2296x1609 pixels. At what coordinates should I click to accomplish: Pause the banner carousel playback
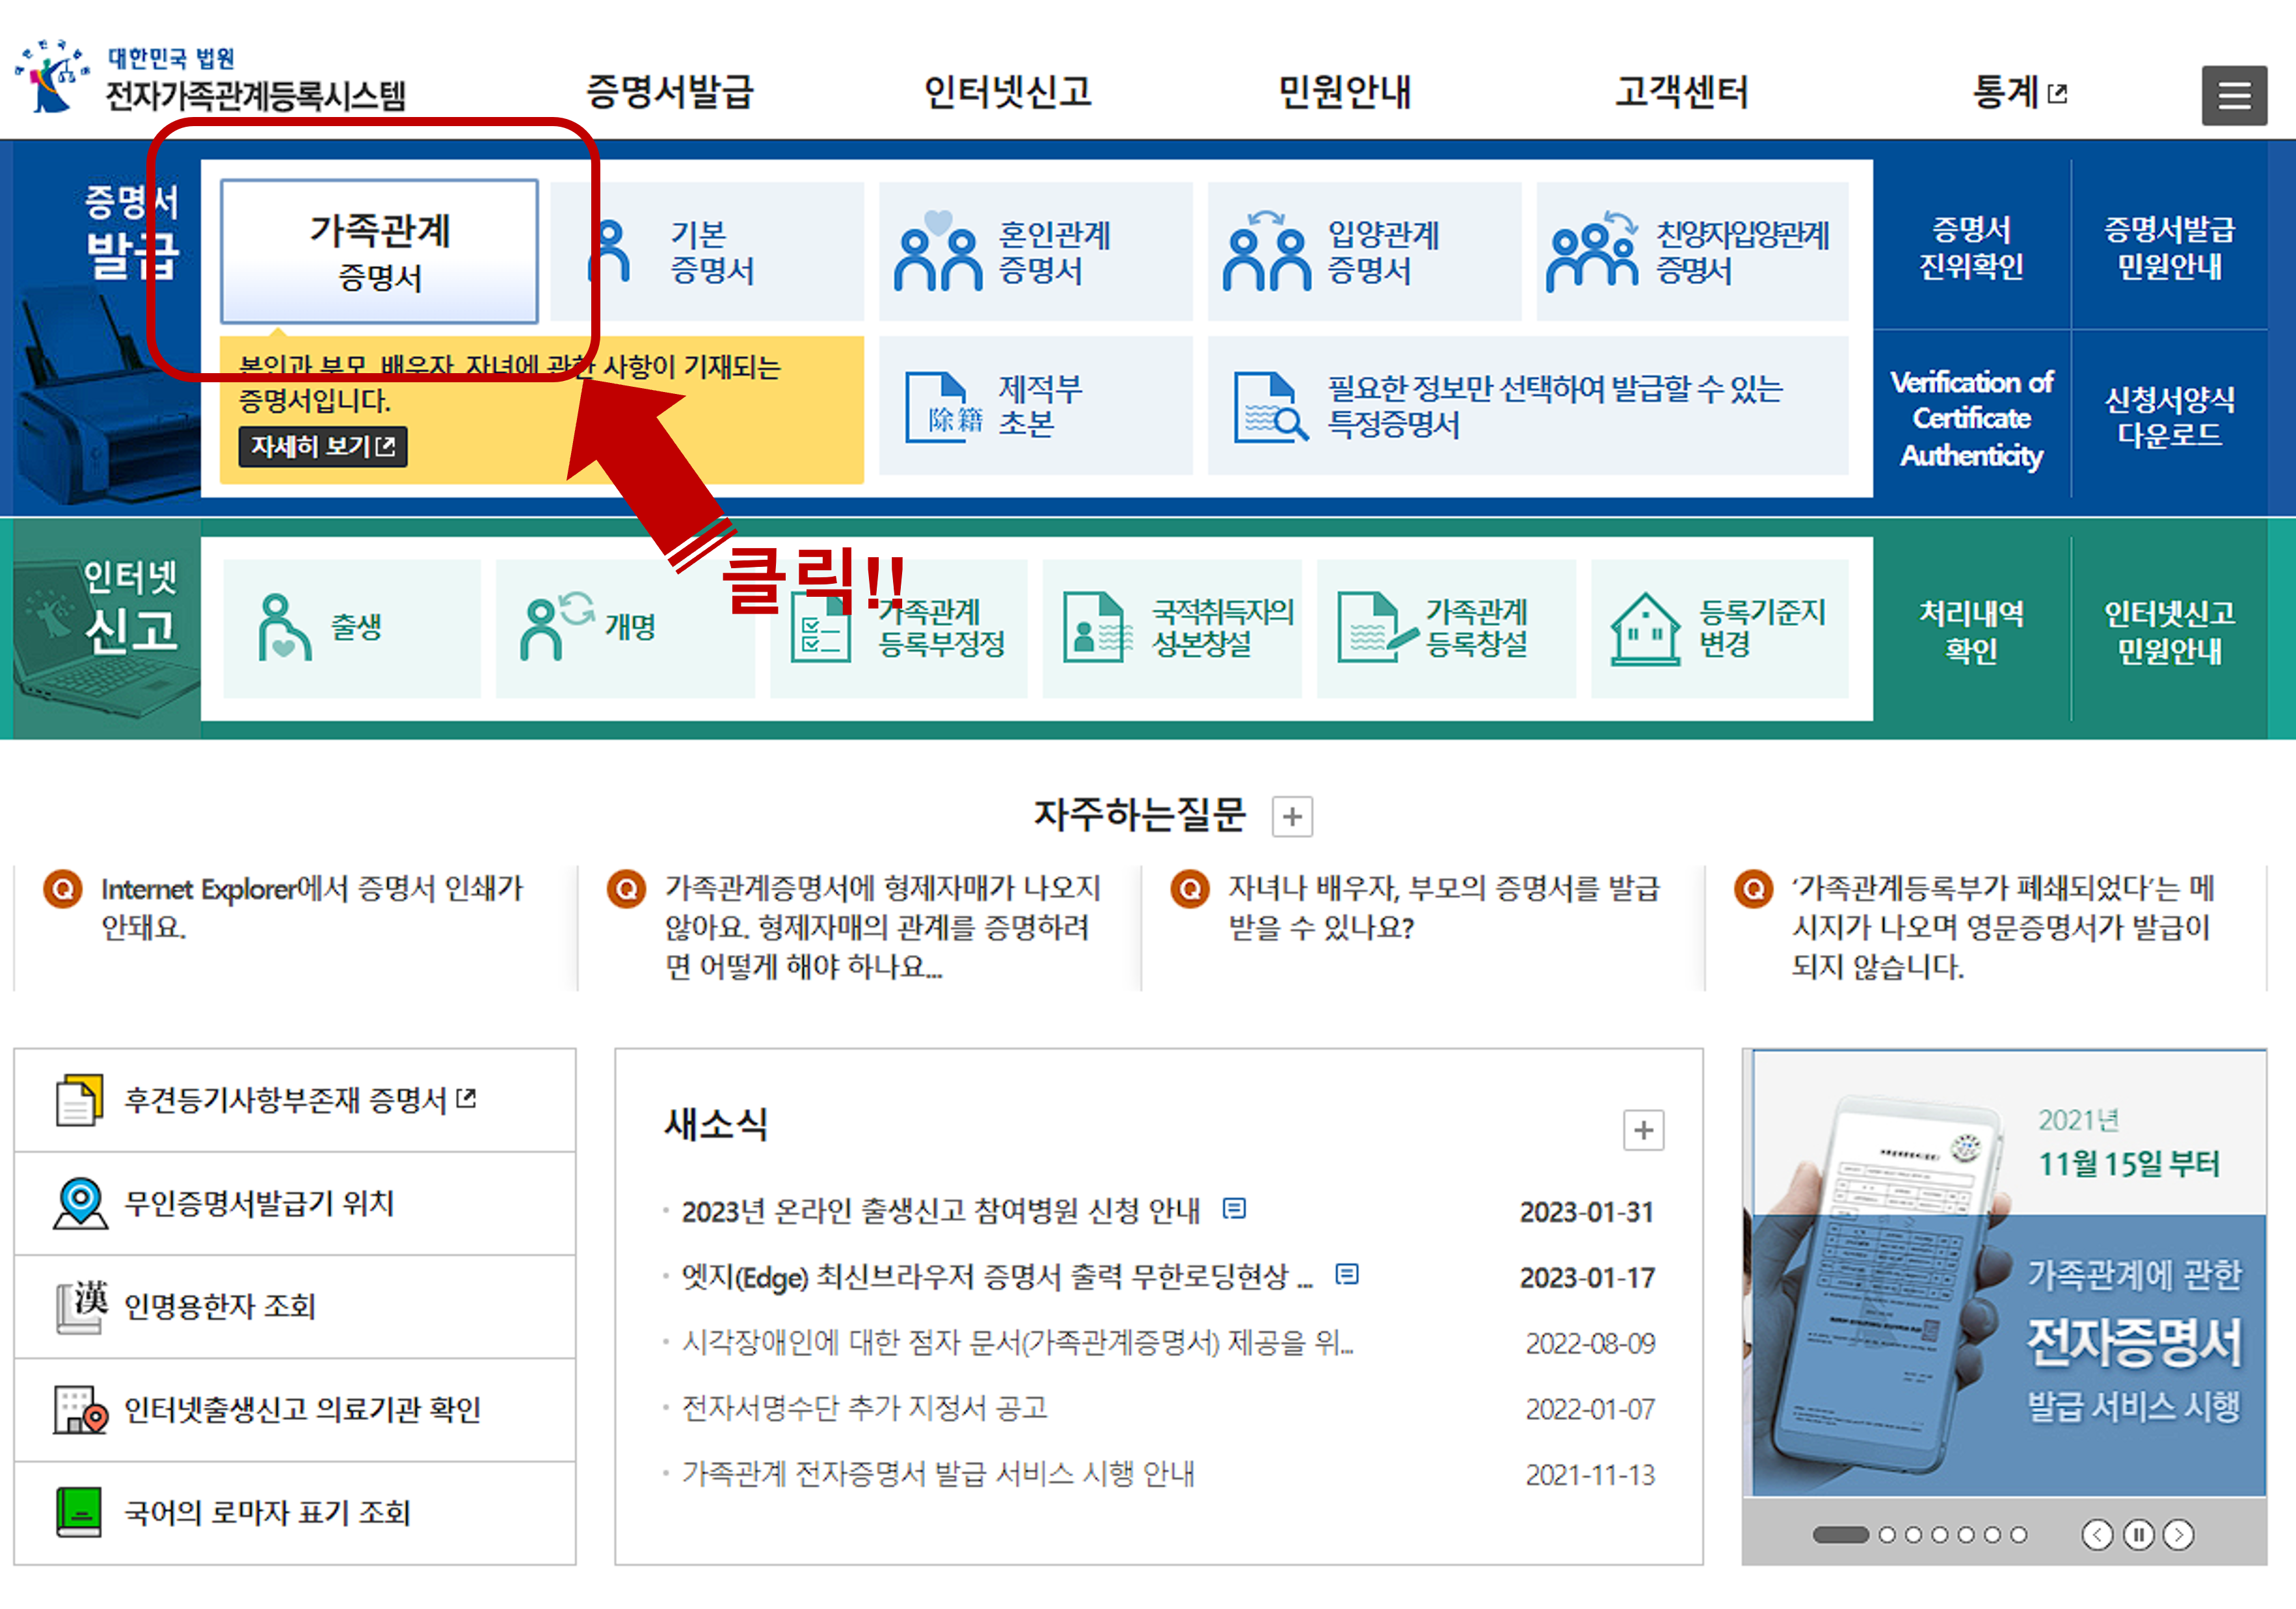(2139, 1534)
